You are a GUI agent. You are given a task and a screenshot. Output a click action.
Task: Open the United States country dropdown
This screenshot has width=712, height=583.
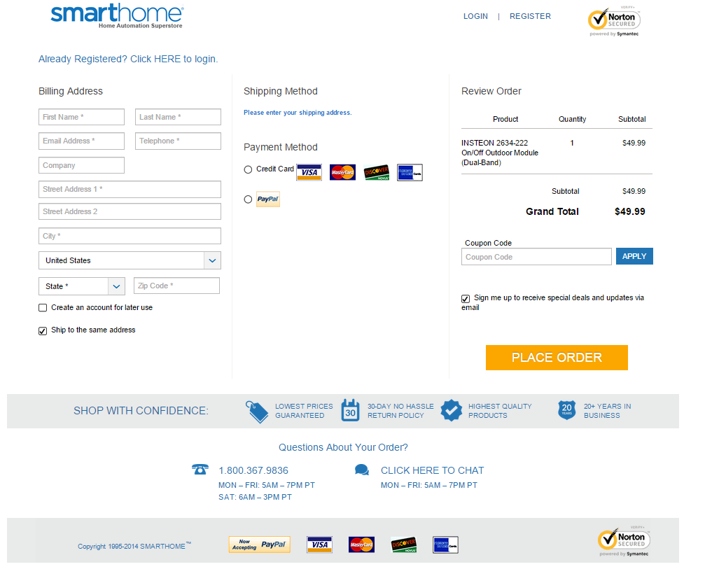[x=130, y=260]
